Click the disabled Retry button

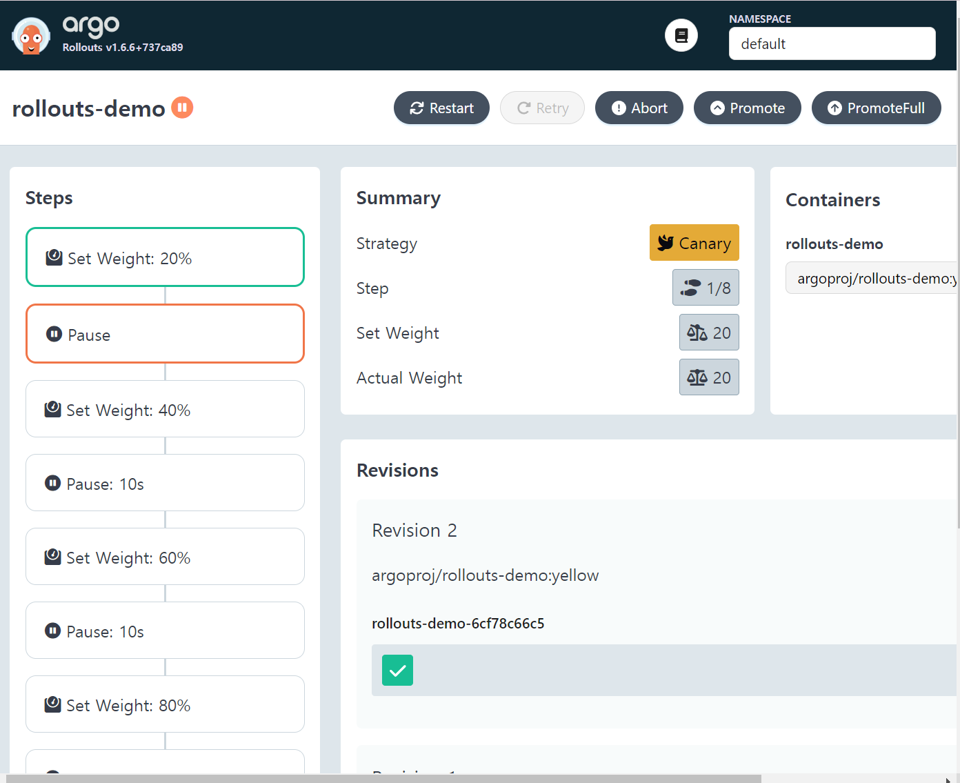pos(542,108)
